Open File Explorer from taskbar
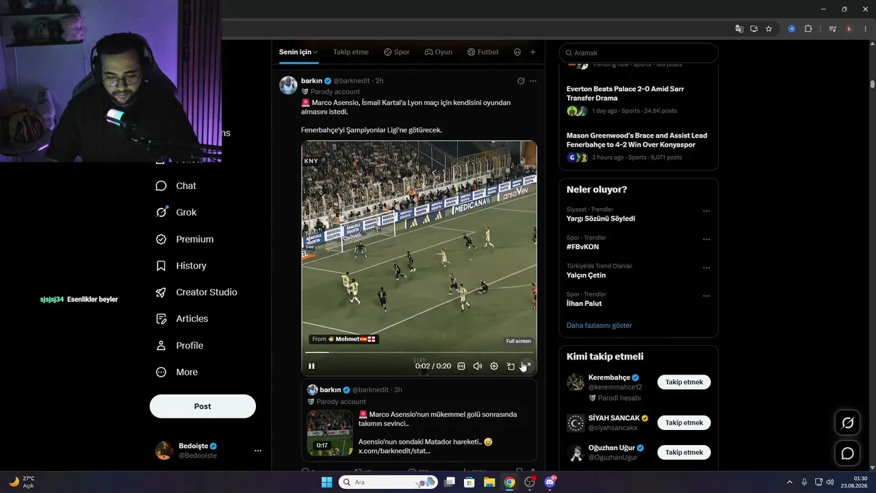 [x=489, y=482]
